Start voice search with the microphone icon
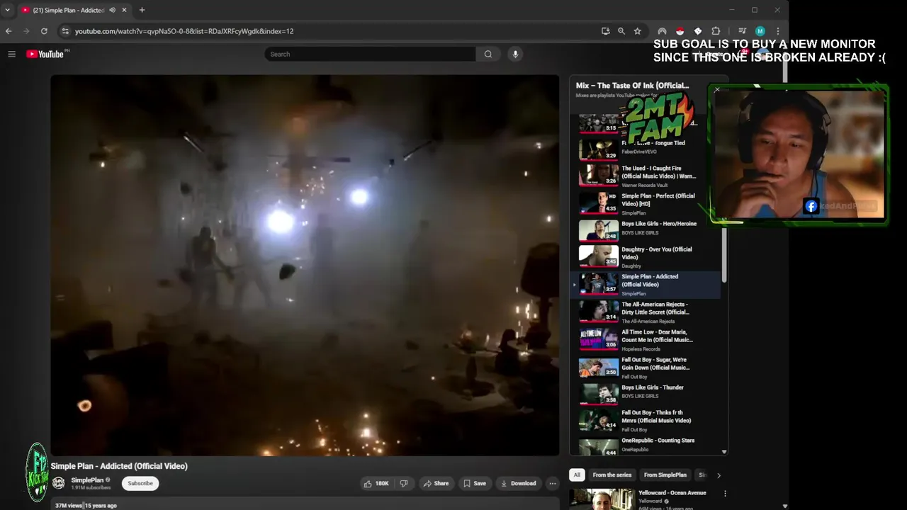 [515, 54]
